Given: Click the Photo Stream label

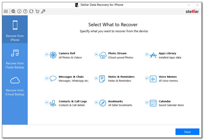Looking at the screenshot, I should click(x=117, y=53).
